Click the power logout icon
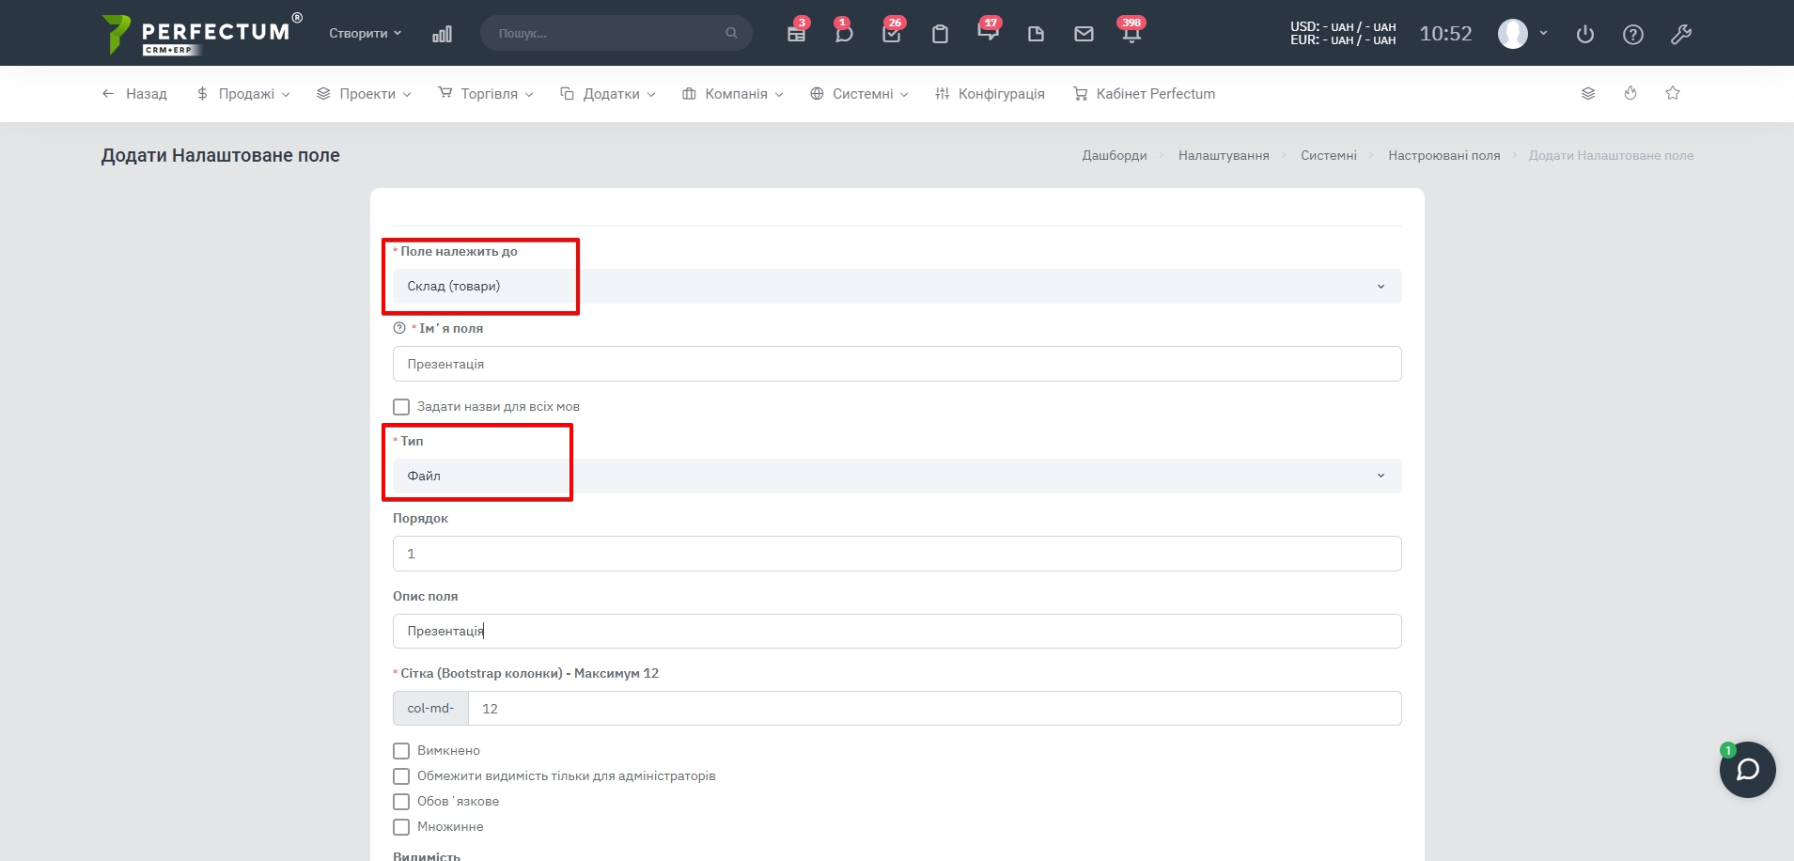1794x861 pixels. 1585,35
